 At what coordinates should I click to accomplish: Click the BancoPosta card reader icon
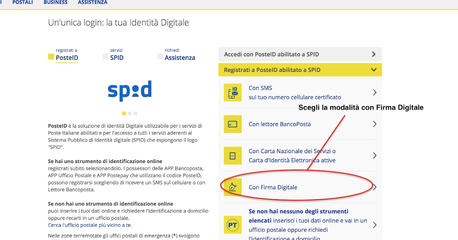pos(233,124)
